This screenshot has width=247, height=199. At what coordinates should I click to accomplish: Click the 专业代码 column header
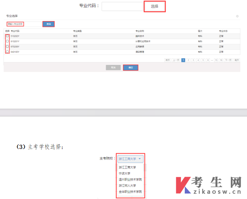pos(15,31)
